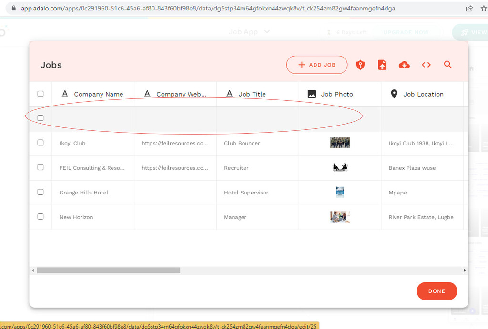Open the permissions shield icon
The image size is (488, 329).
pyautogui.click(x=360, y=64)
